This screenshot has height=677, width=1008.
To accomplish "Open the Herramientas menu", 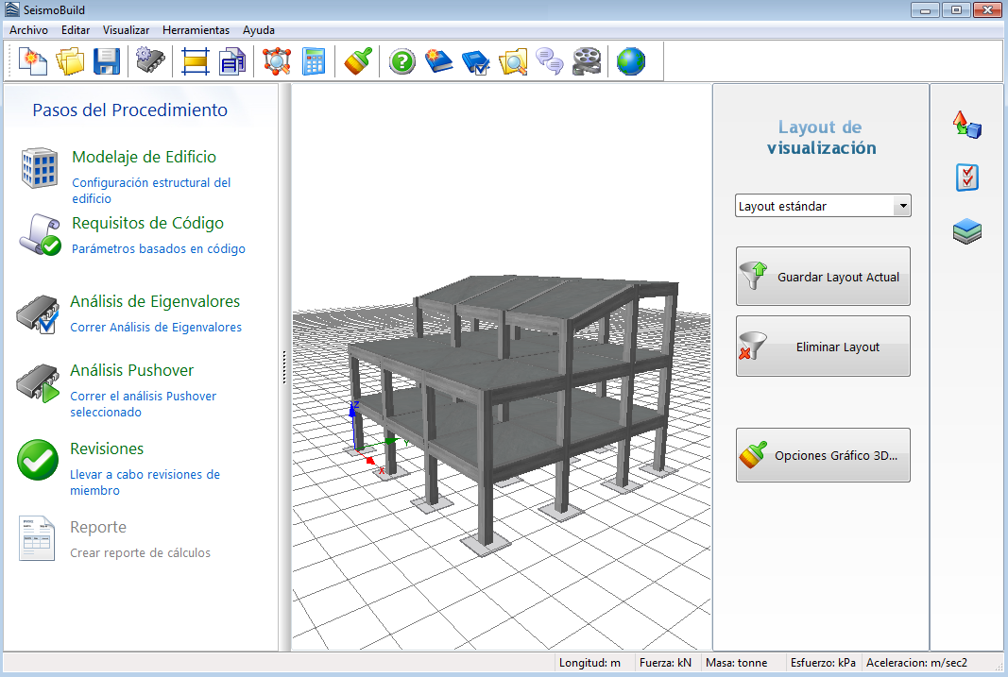I will tap(196, 30).
